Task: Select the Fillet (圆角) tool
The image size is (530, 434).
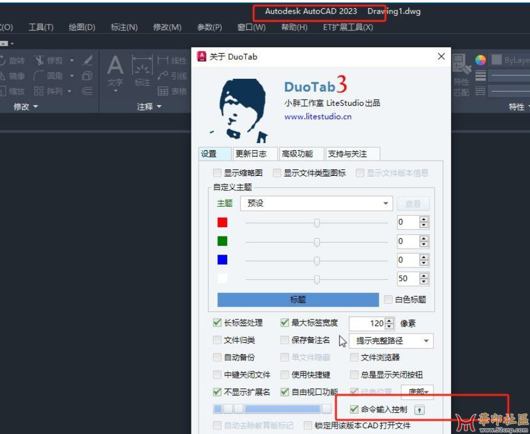Action: coord(49,76)
